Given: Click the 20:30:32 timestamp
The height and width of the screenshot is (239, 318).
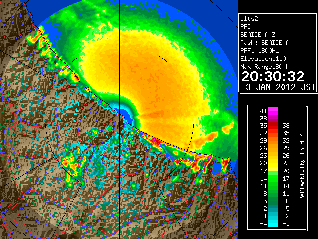Looking at the screenshot, I should [273, 76].
